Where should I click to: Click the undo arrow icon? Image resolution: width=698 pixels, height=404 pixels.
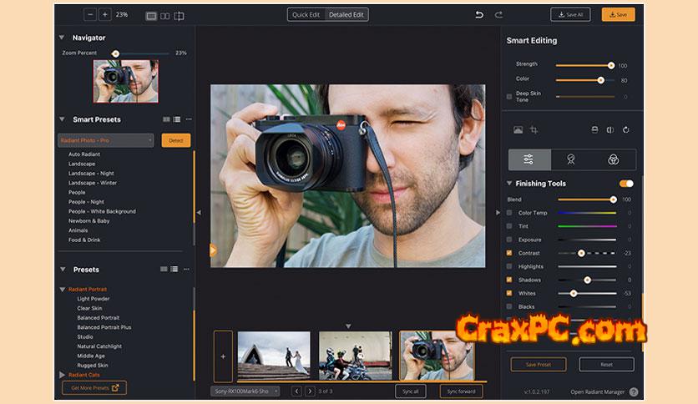479,14
